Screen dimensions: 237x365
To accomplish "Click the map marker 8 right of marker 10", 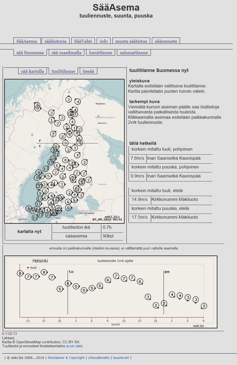I will [65, 160].
